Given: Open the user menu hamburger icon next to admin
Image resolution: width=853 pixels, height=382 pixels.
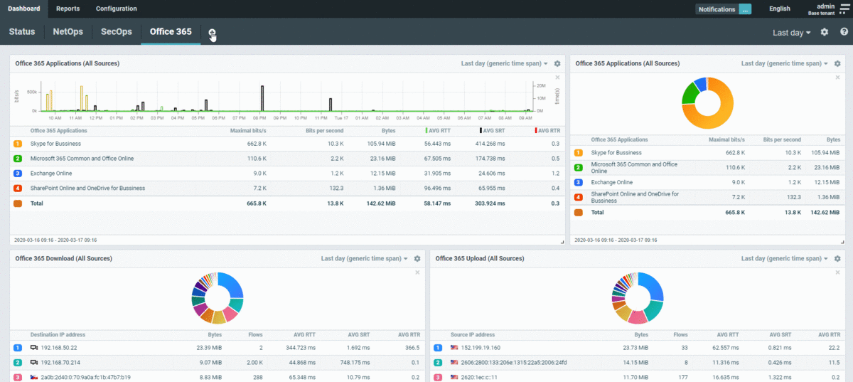Looking at the screenshot, I should click(844, 9).
